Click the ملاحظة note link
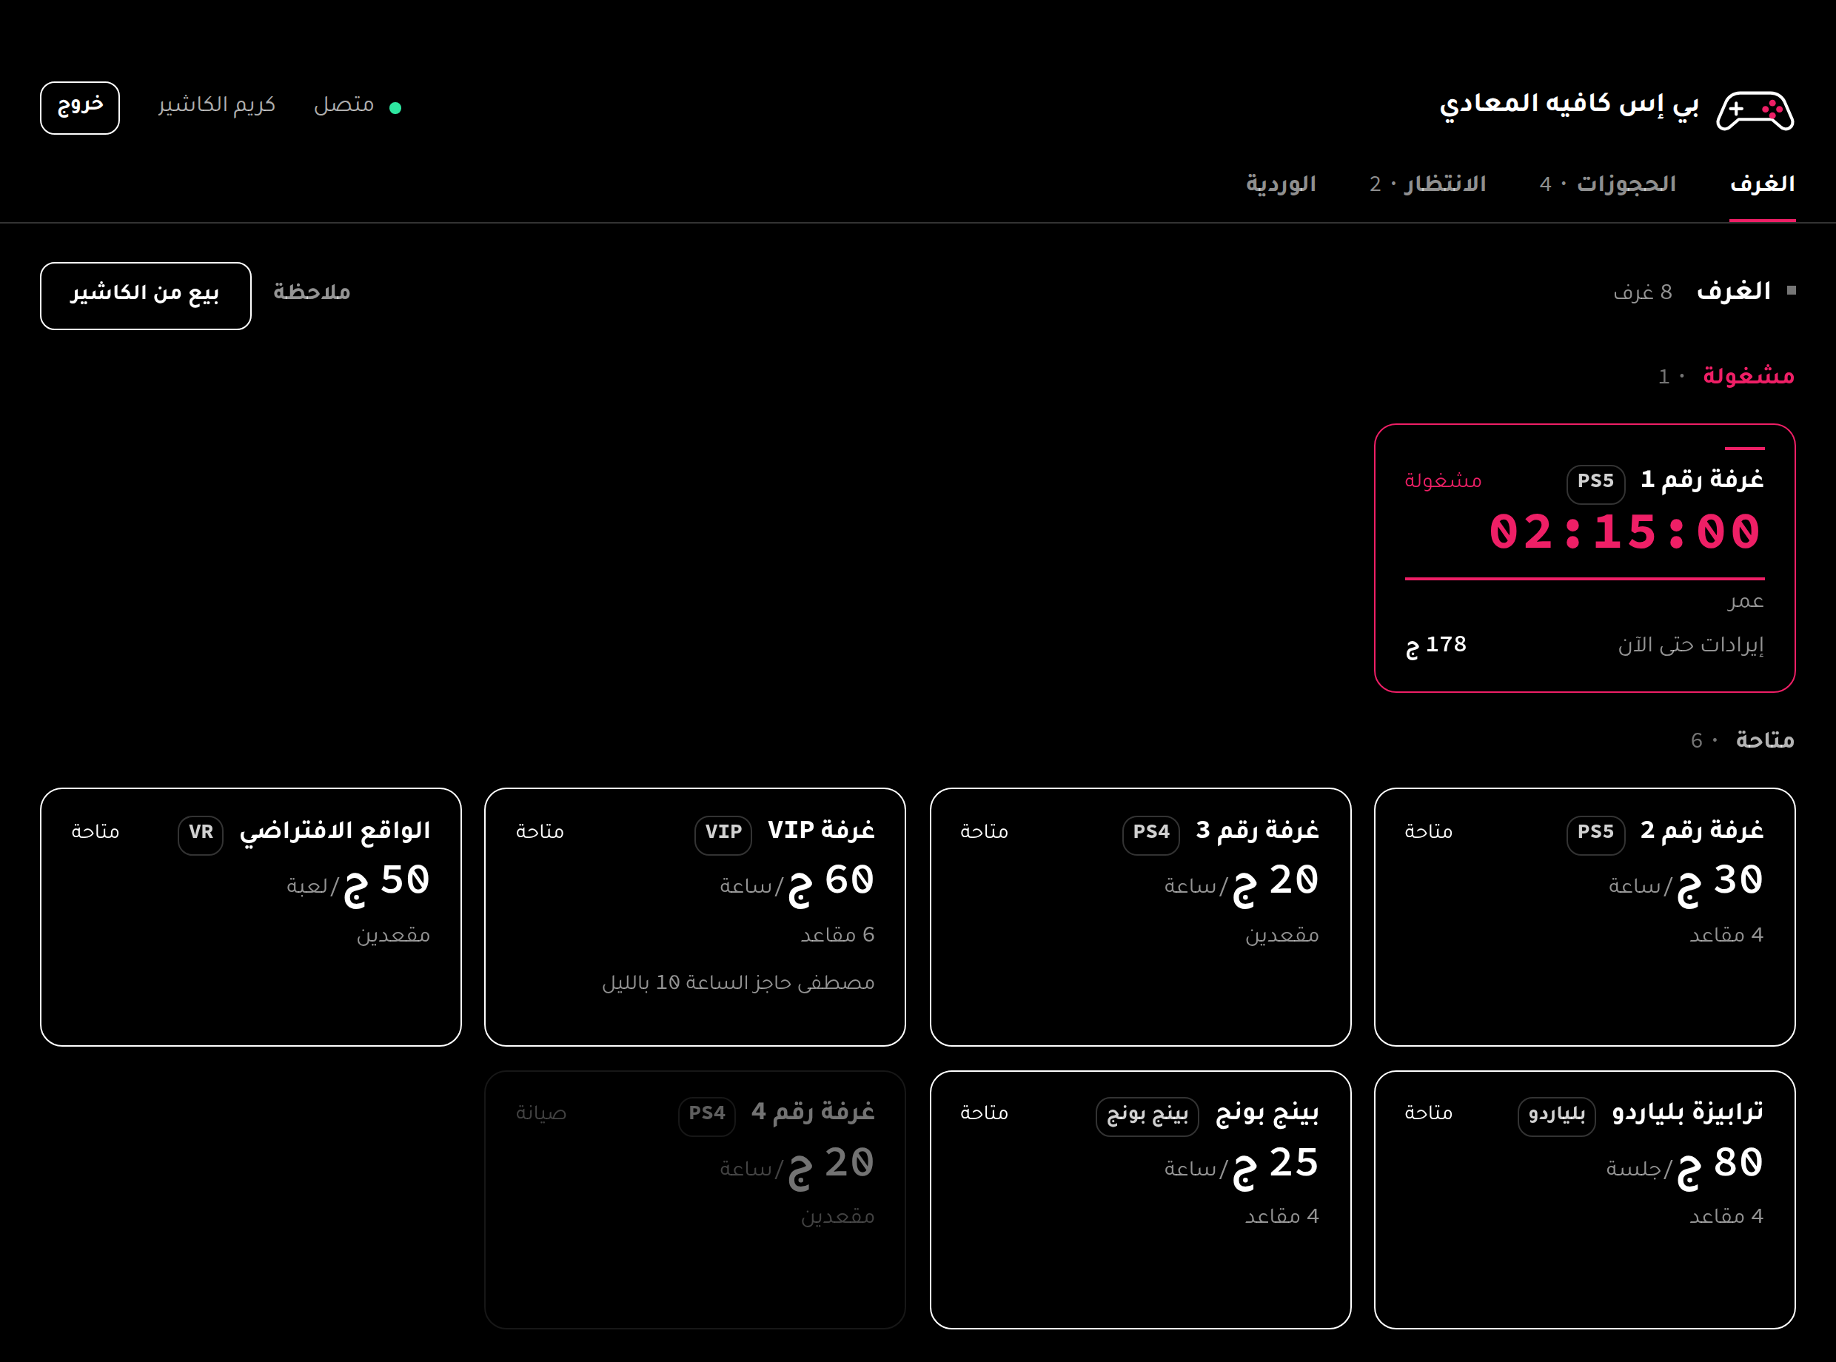Screen dimensions: 1836x1362 [x=312, y=292]
